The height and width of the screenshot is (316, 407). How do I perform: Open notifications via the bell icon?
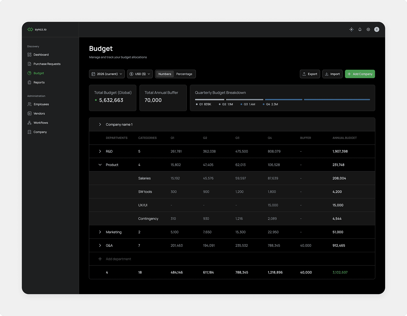(360, 29)
